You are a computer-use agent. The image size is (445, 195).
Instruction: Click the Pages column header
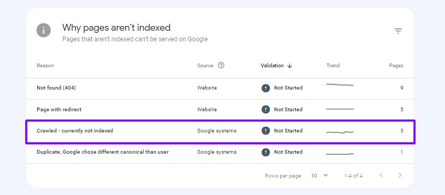click(x=396, y=66)
